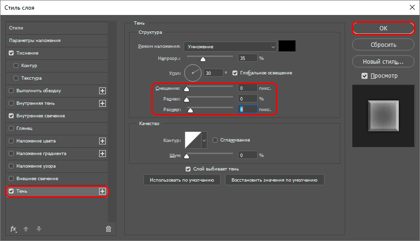Enable the Контур sub-effect checkbox
The image size is (420, 241).
tap(16, 66)
